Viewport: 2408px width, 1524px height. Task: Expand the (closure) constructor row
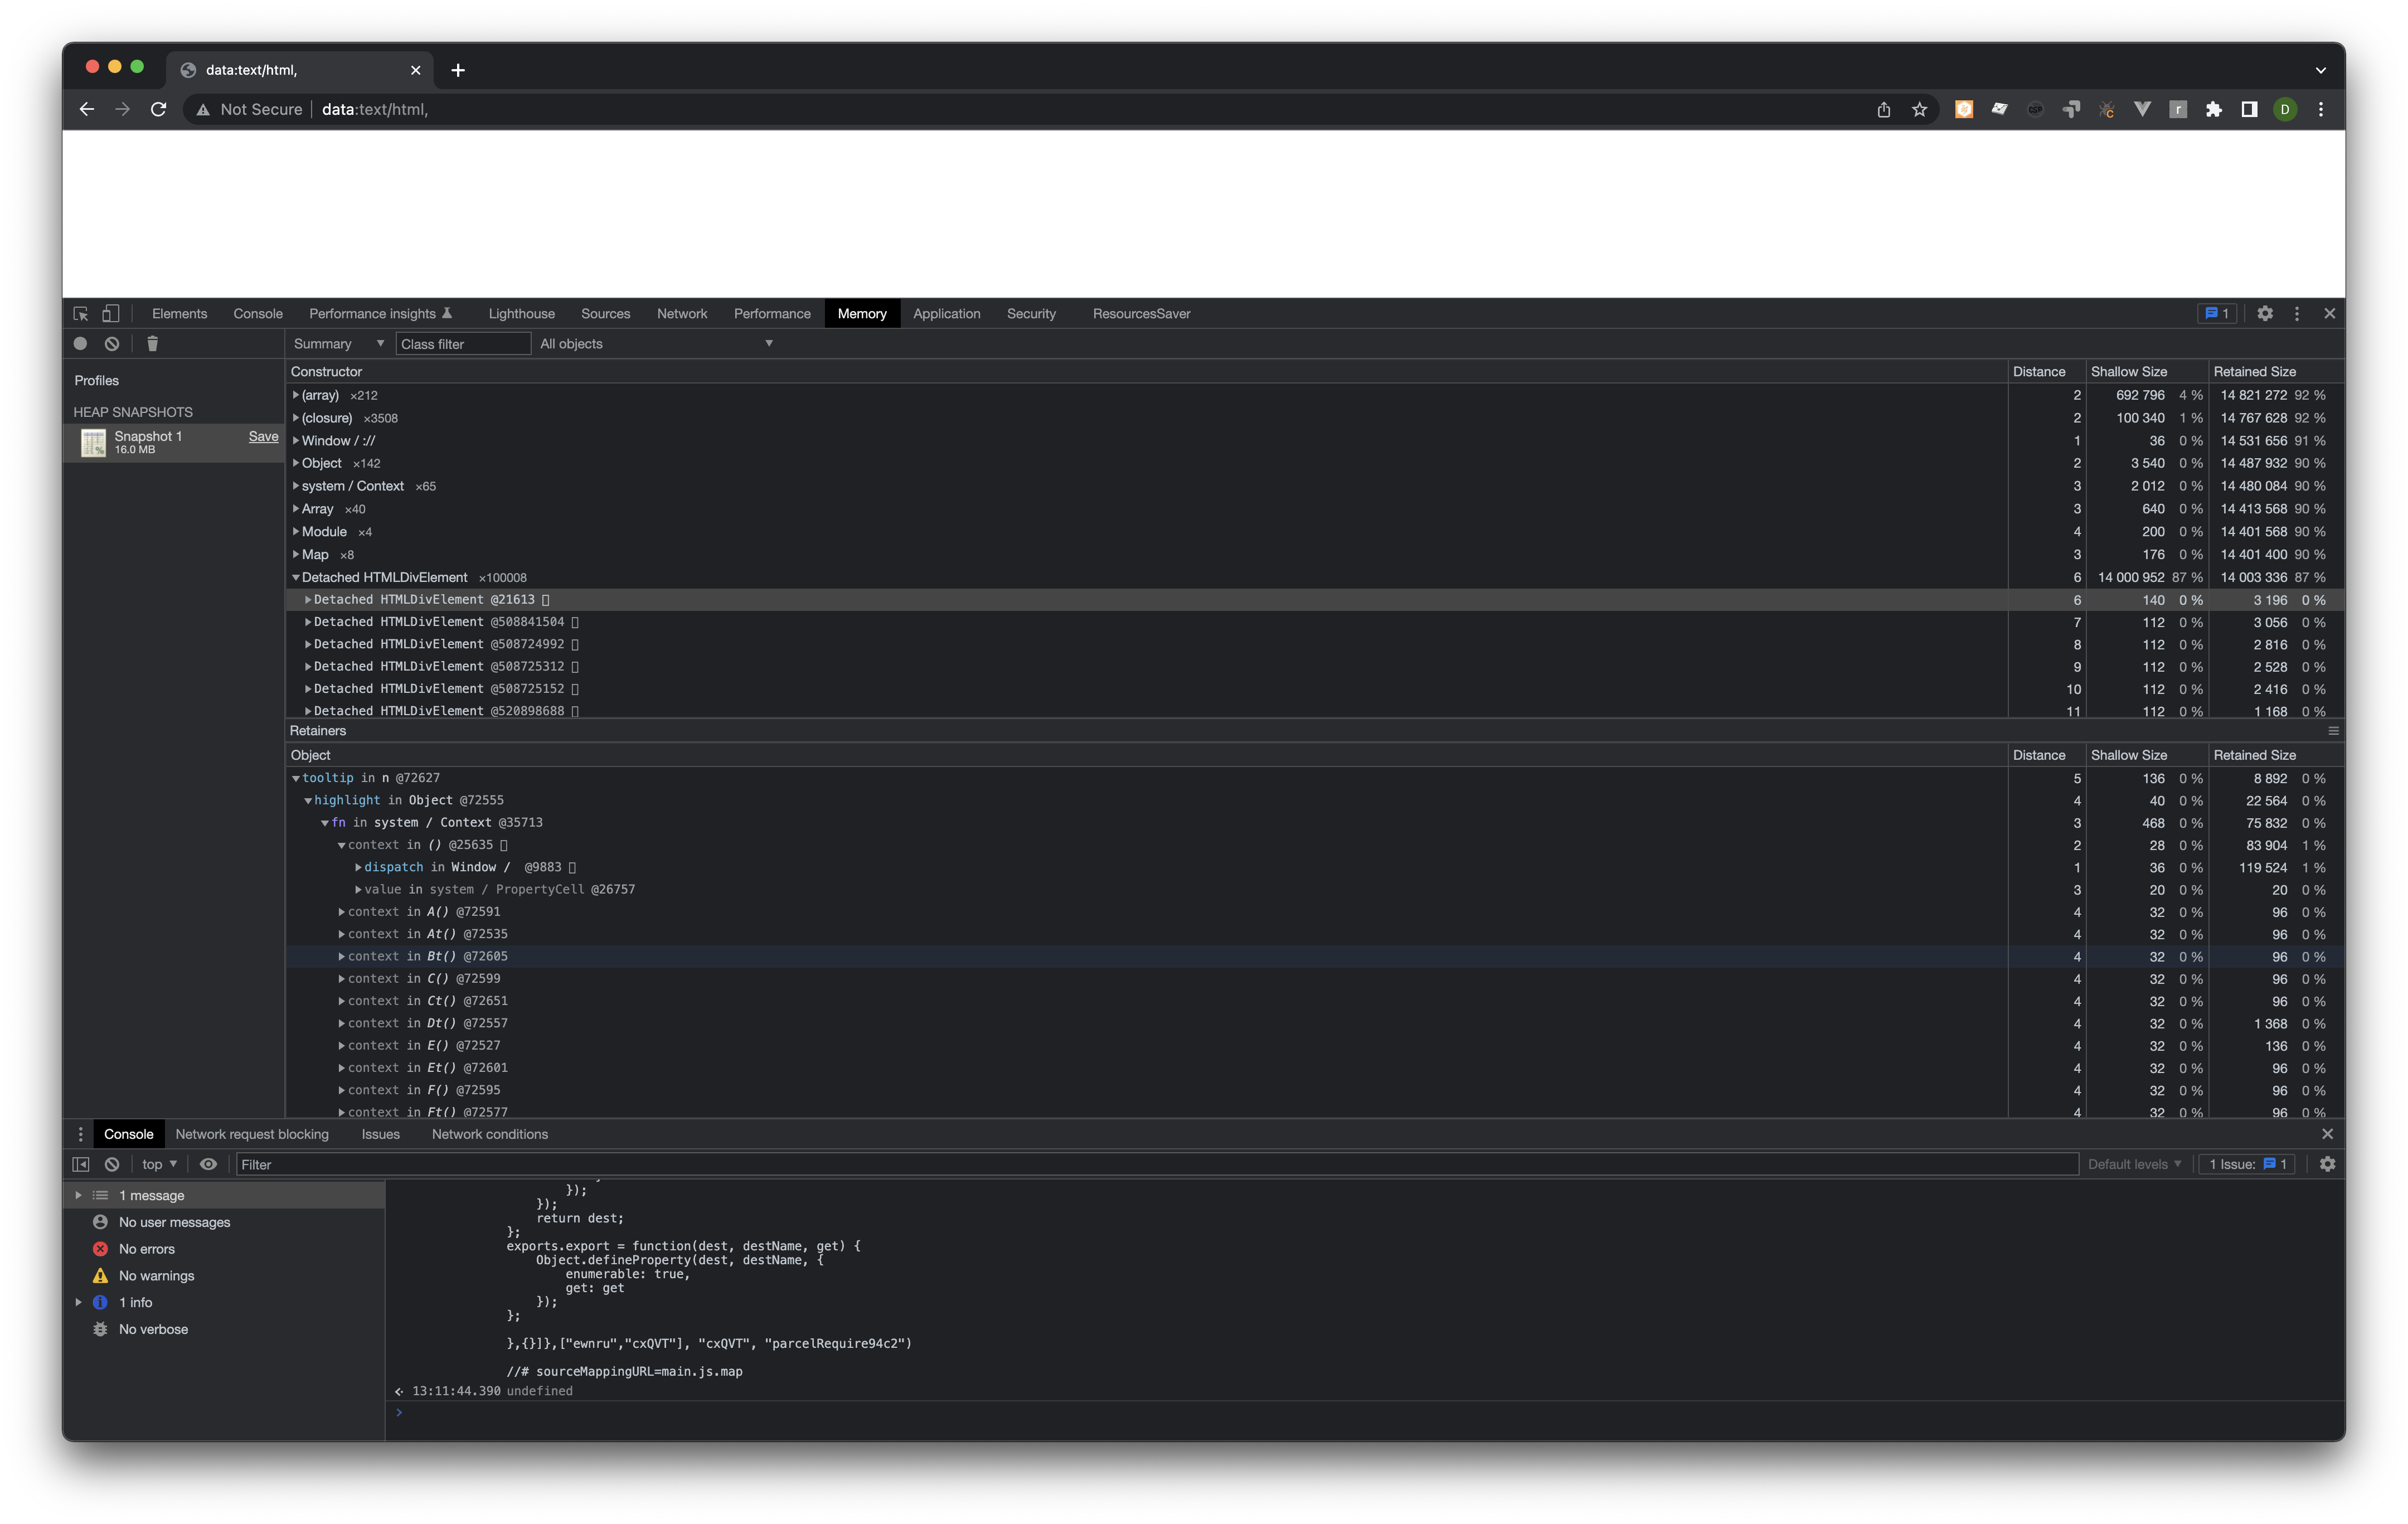pos(296,418)
